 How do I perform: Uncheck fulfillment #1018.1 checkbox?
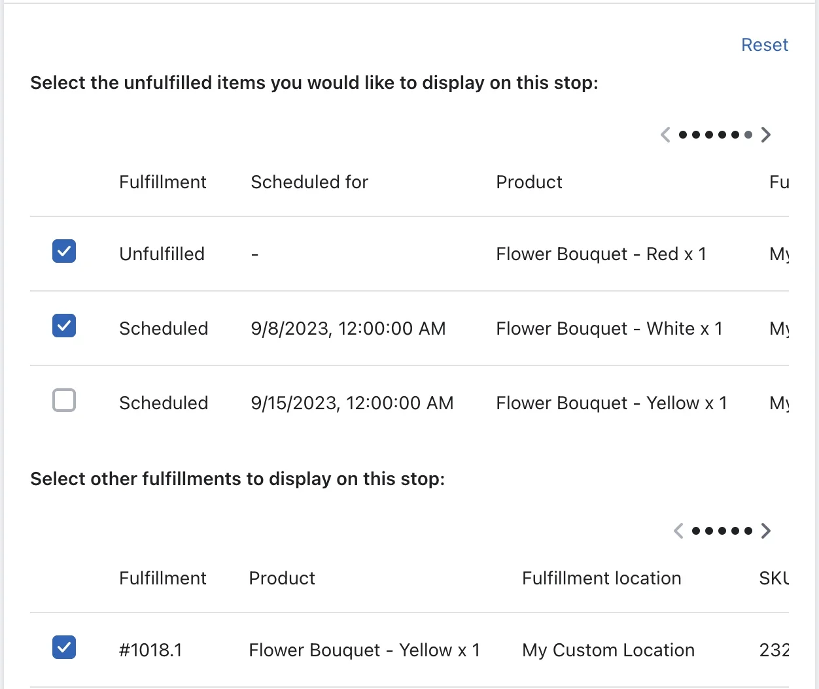point(64,647)
